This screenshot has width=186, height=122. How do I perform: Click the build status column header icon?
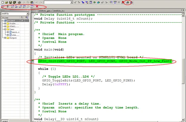tap(27, 17)
